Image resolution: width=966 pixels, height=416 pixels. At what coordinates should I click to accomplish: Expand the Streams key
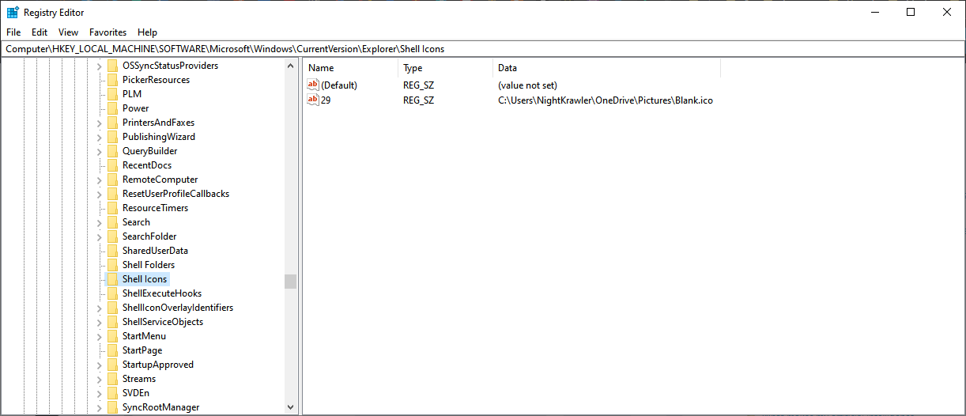tap(100, 379)
